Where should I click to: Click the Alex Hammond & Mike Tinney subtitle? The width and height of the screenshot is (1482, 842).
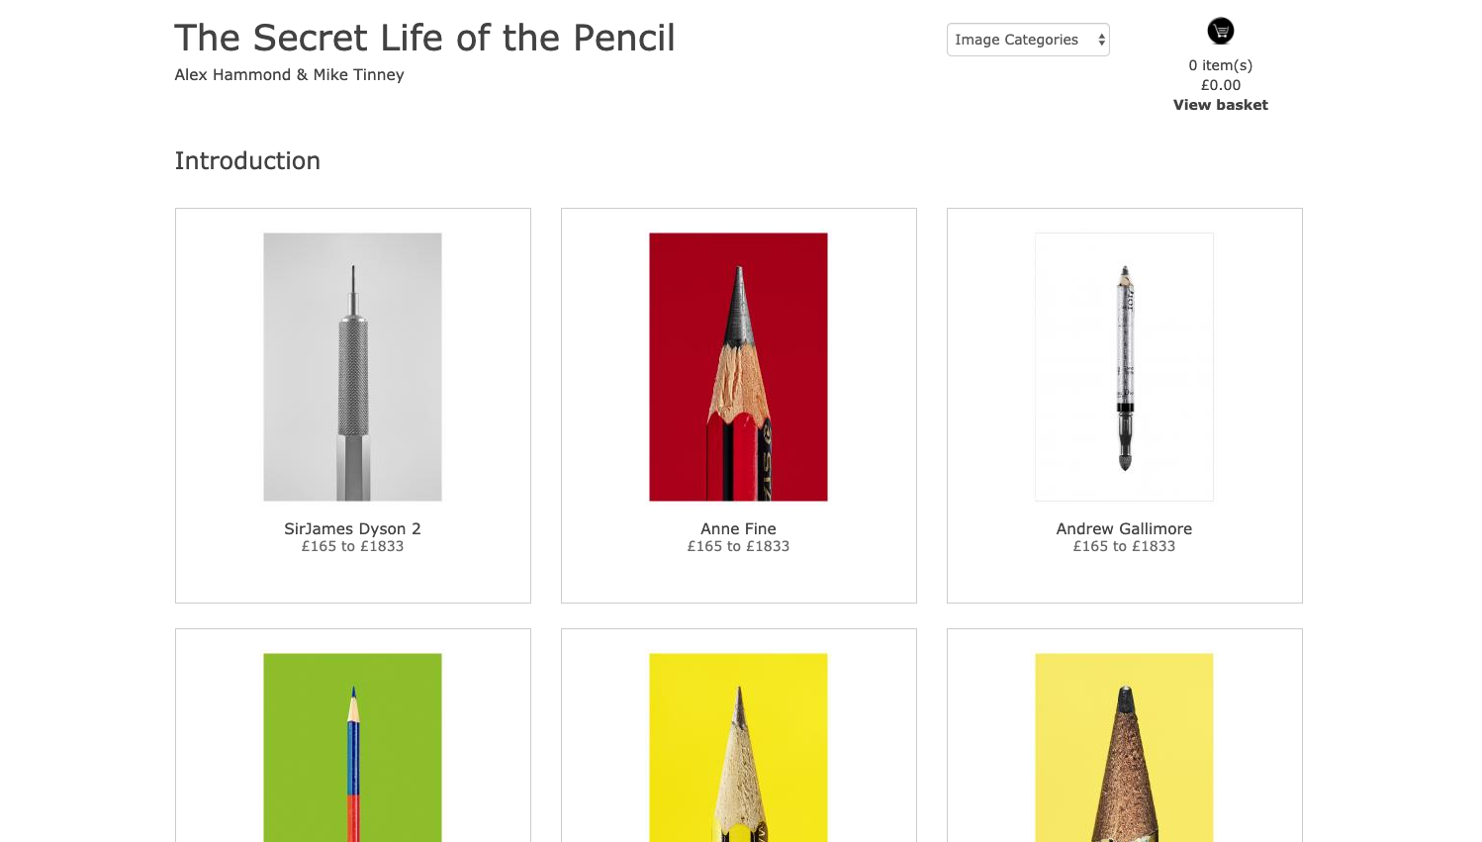pos(289,75)
